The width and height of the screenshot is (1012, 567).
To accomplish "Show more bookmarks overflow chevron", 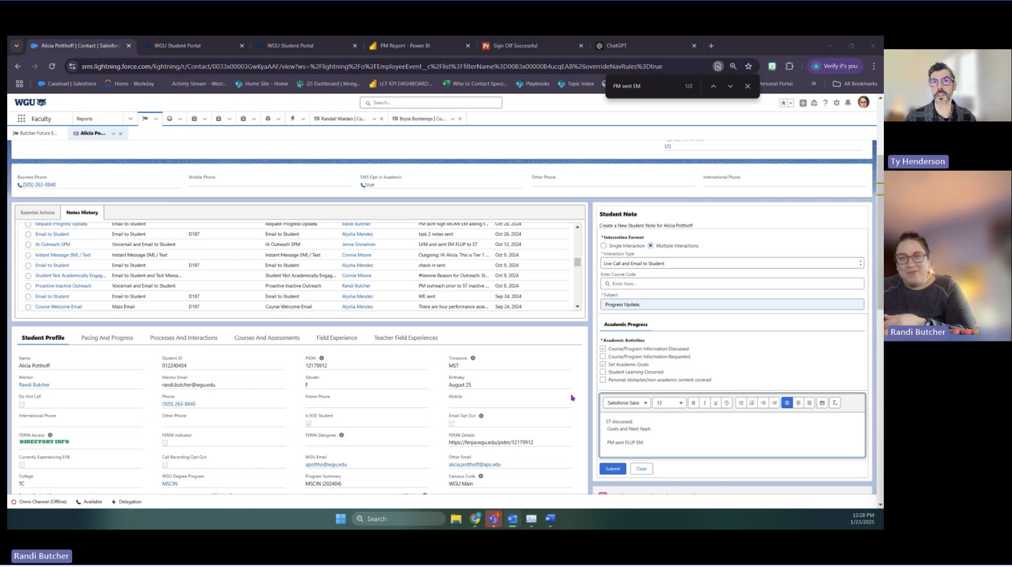I will 813,84.
